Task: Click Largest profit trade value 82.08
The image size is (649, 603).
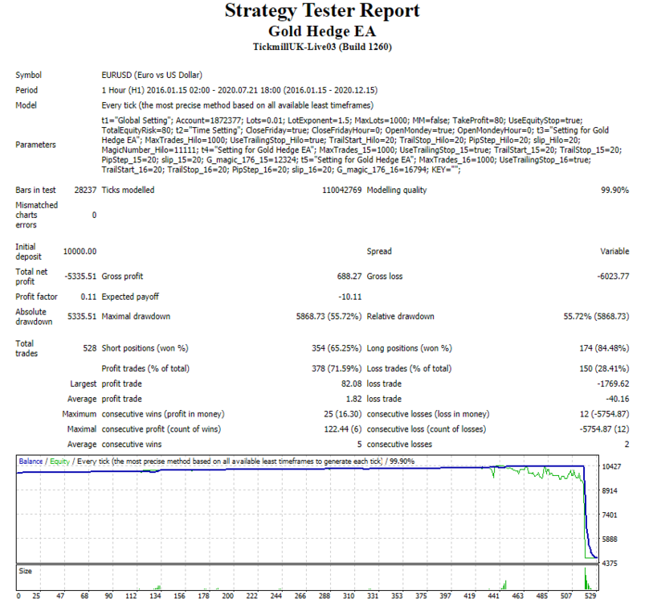Action: (x=351, y=384)
